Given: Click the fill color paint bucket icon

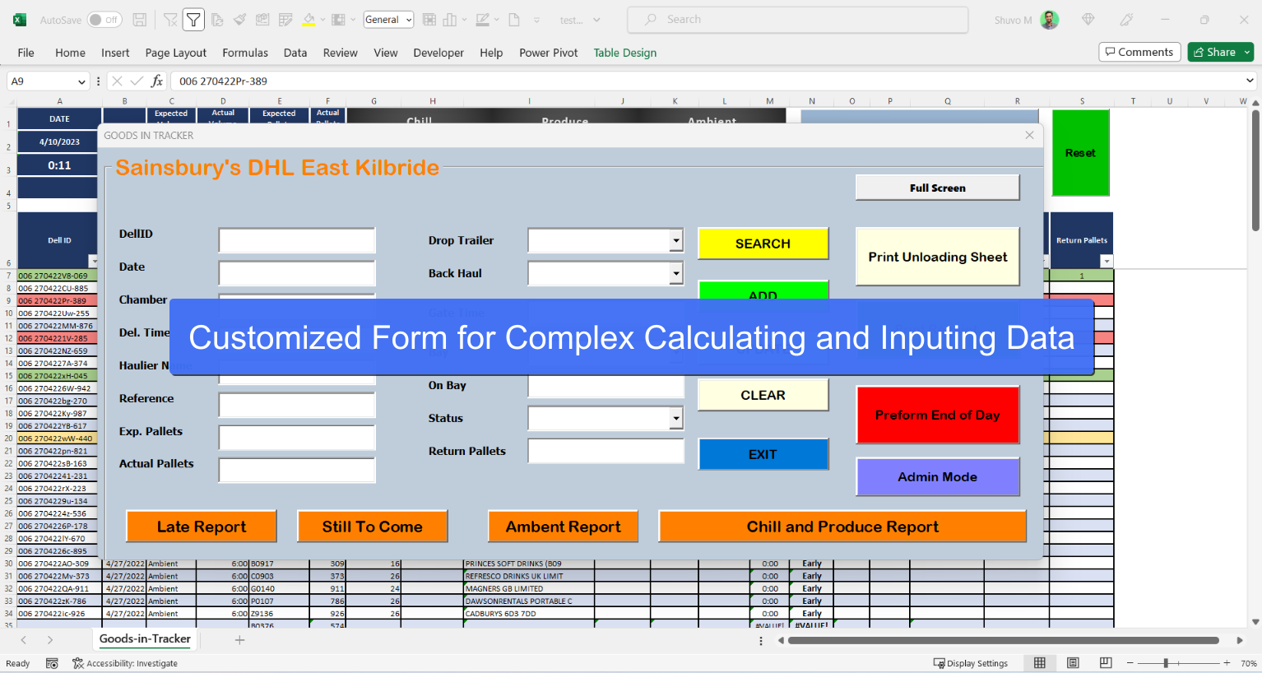Looking at the screenshot, I should [309, 20].
